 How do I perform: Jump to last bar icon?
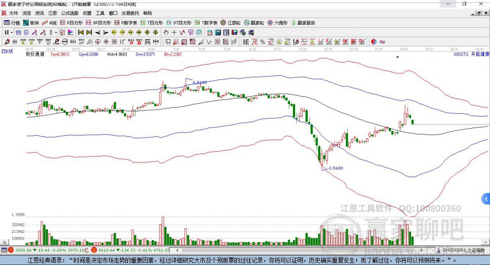pyautogui.click(x=89, y=33)
